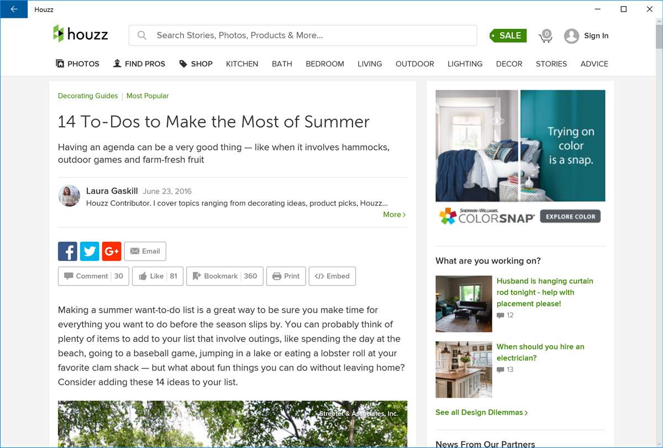
Task: Go to the STORIES section
Action: pos(551,64)
